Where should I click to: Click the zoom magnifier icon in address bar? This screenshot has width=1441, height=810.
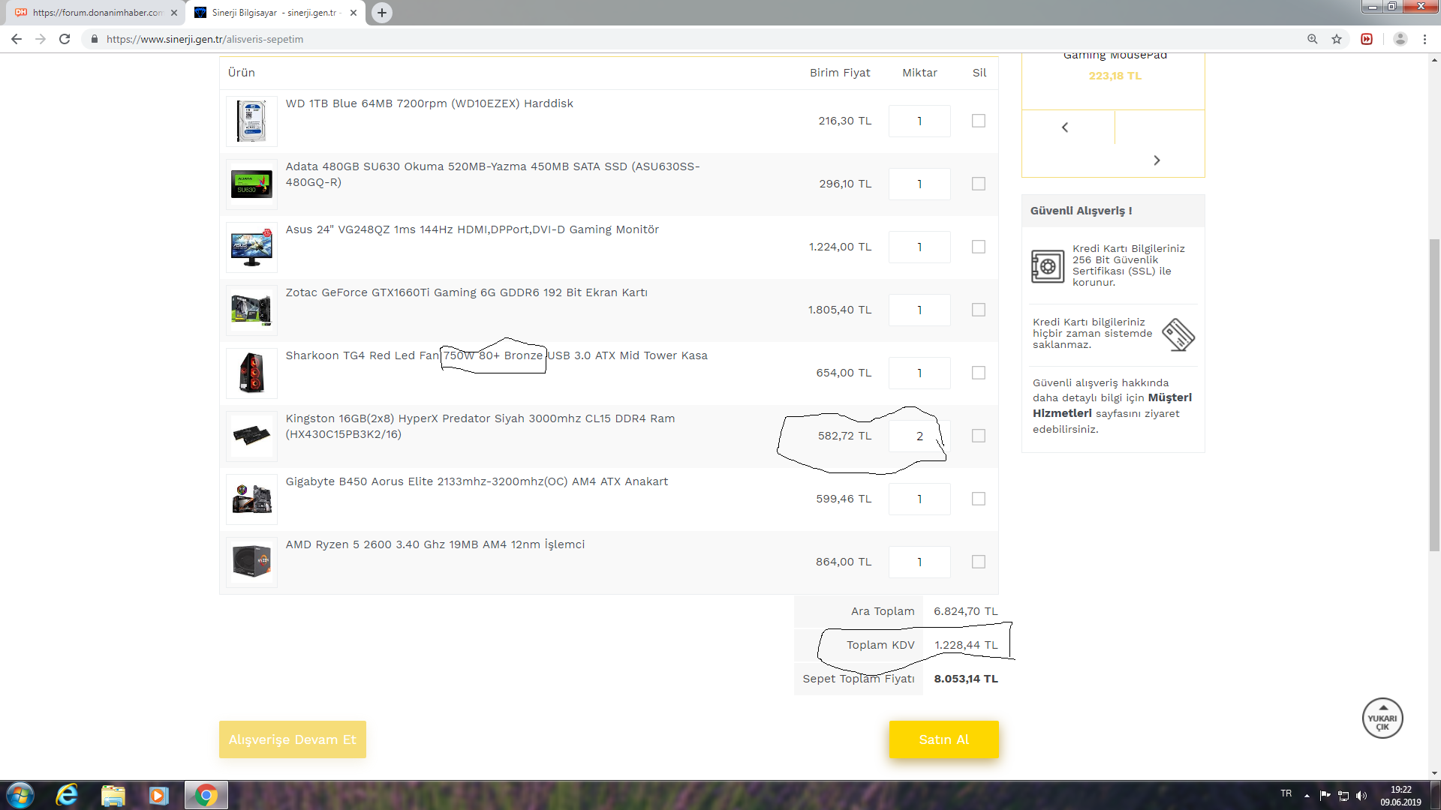point(1313,39)
